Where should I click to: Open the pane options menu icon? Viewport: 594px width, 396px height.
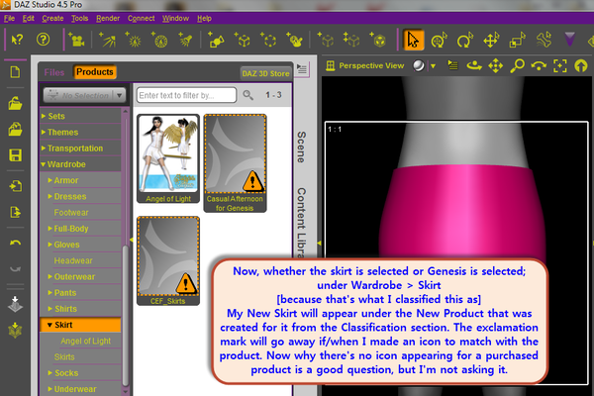point(302,69)
